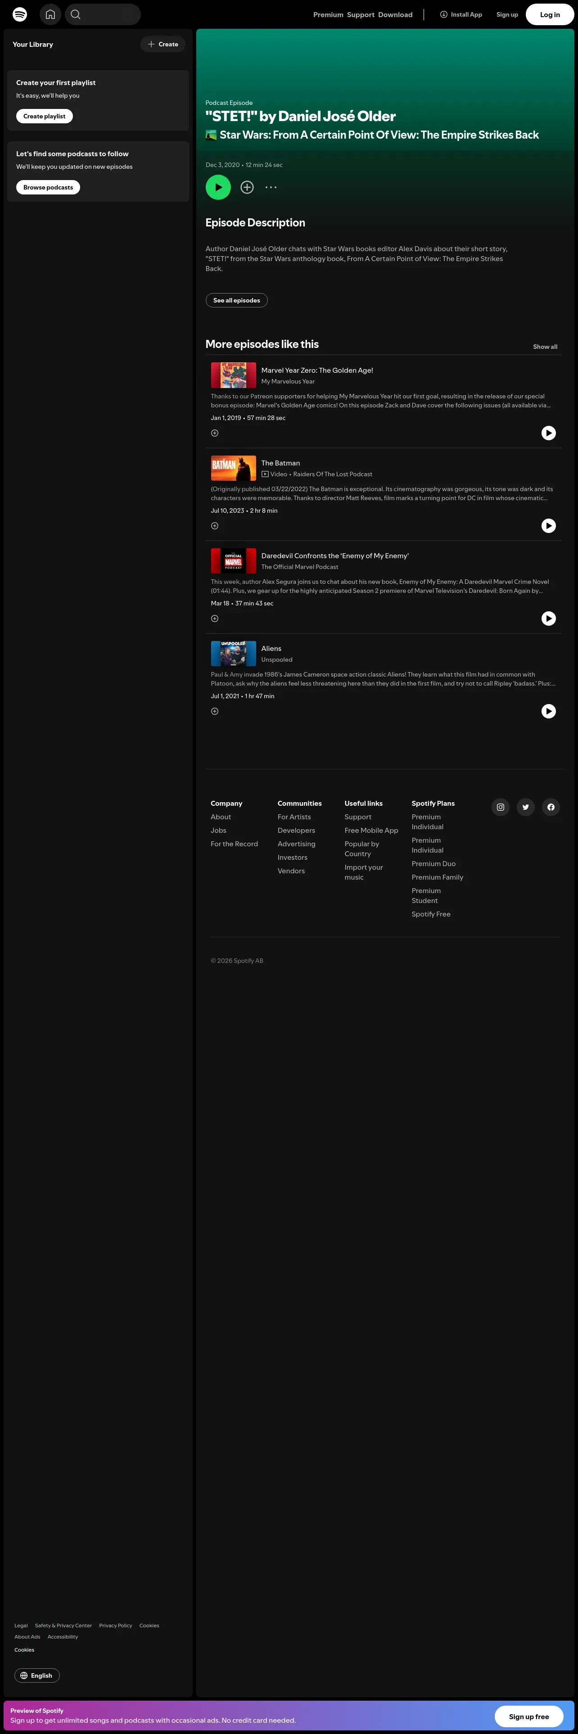The image size is (578, 1734).
Task: Click Support under Useful links
Action: tap(358, 817)
